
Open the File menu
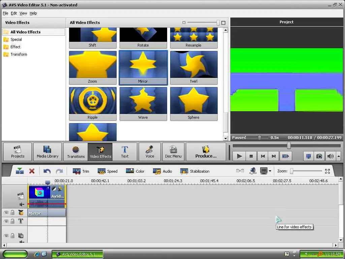(5, 13)
